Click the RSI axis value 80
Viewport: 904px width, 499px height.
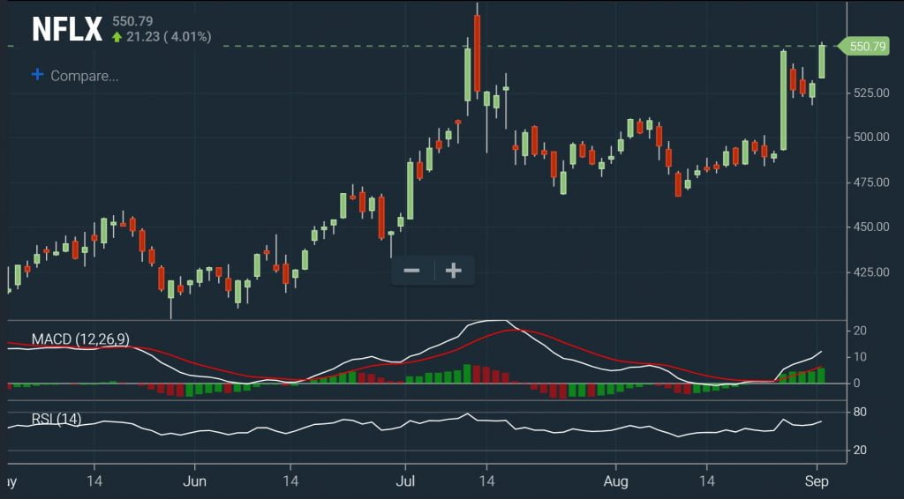[860, 412]
